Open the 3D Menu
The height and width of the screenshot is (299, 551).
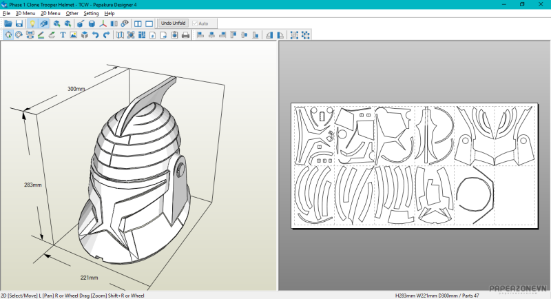click(25, 13)
